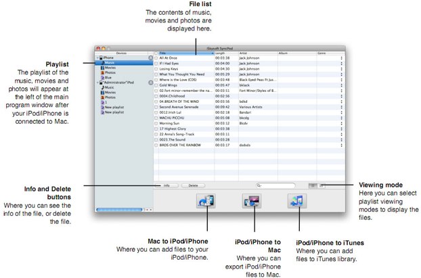Viewport: 421px width, 278px height.
Task: Click the yellow minimize window button
Action: 104,49
